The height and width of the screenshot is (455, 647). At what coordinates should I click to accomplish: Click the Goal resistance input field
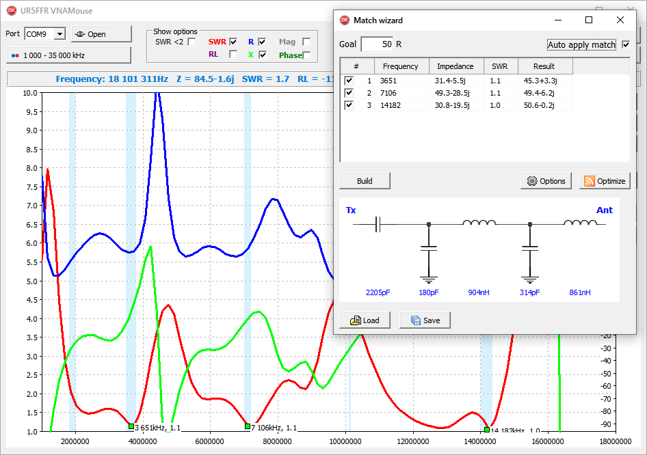click(x=376, y=44)
